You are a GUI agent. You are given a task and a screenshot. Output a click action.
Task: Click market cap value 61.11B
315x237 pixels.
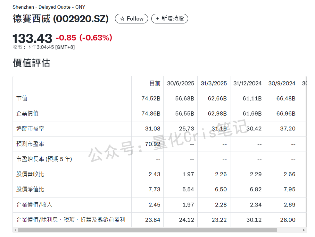click(x=252, y=99)
